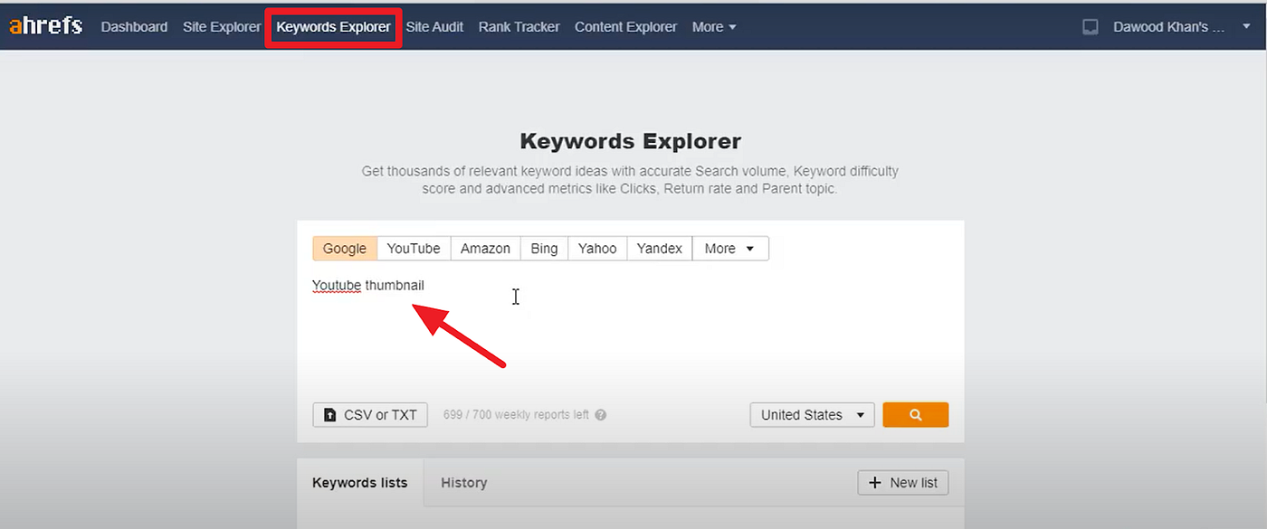Create a New list
Image resolution: width=1267 pixels, height=529 pixels.
point(903,483)
